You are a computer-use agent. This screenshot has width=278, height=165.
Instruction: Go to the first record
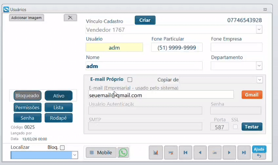186,153
